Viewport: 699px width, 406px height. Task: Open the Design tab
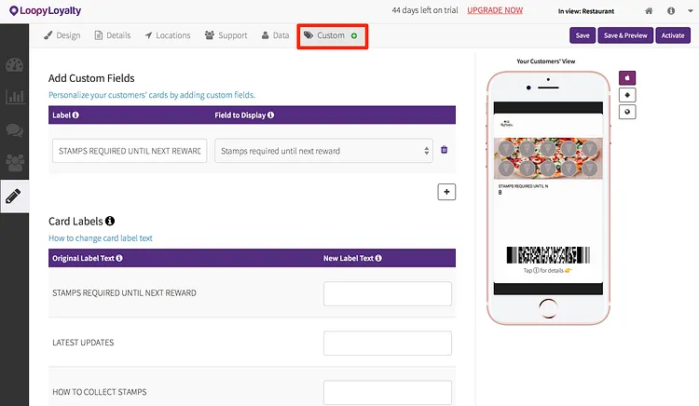[62, 35]
